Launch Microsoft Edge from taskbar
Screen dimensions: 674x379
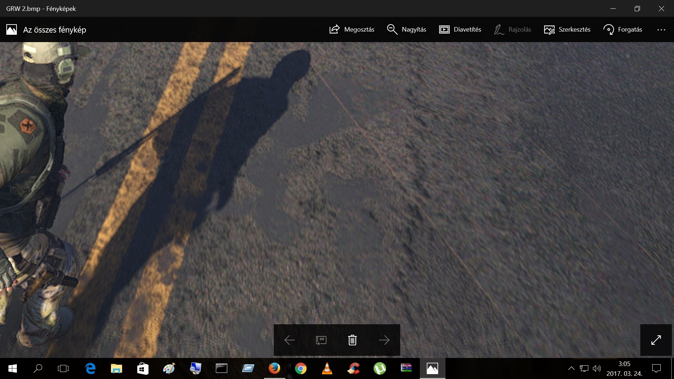90,368
